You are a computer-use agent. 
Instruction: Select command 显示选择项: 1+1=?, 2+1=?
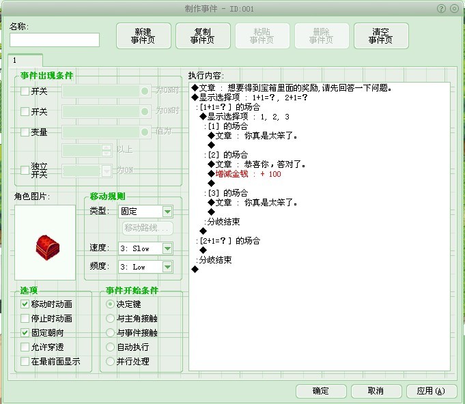coord(250,98)
